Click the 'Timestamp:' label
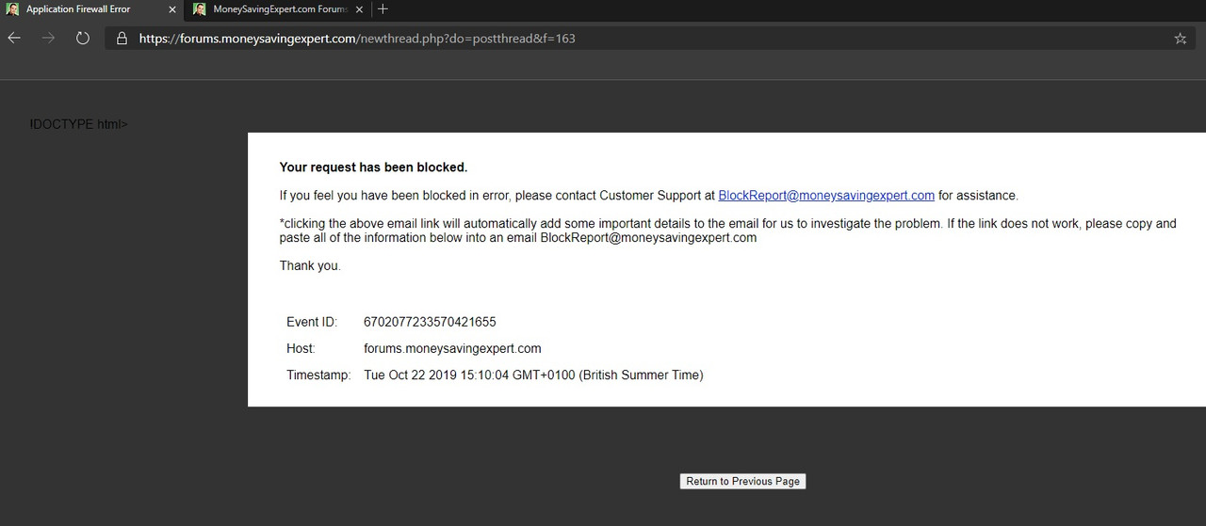This screenshot has height=526, width=1206. tap(318, 375)
